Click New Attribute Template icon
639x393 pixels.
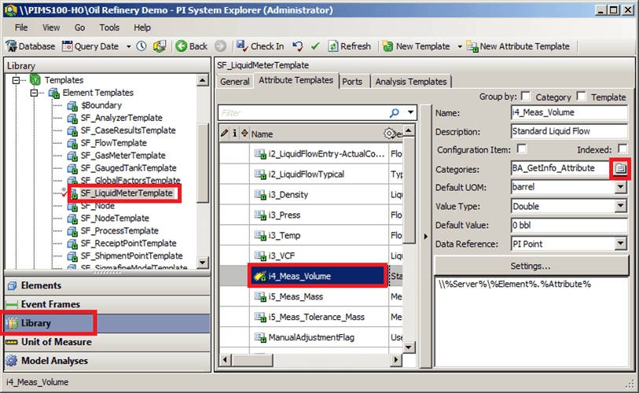tap(472, 46)
